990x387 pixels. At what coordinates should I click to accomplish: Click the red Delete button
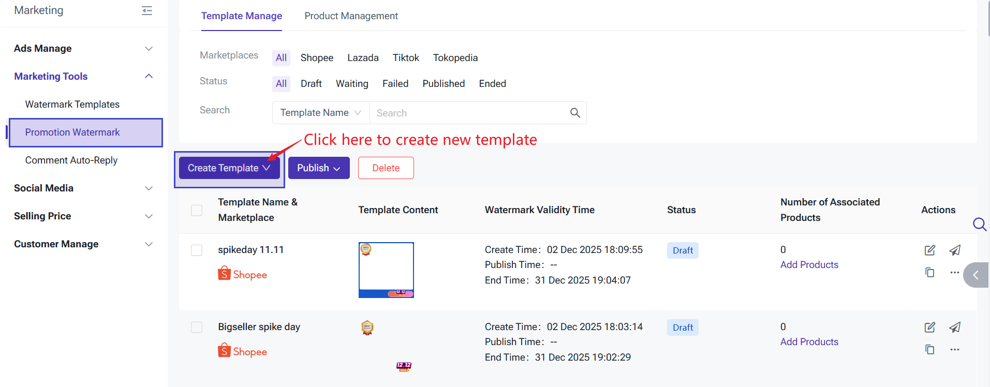pyautogui.click(x=386, y=168)
